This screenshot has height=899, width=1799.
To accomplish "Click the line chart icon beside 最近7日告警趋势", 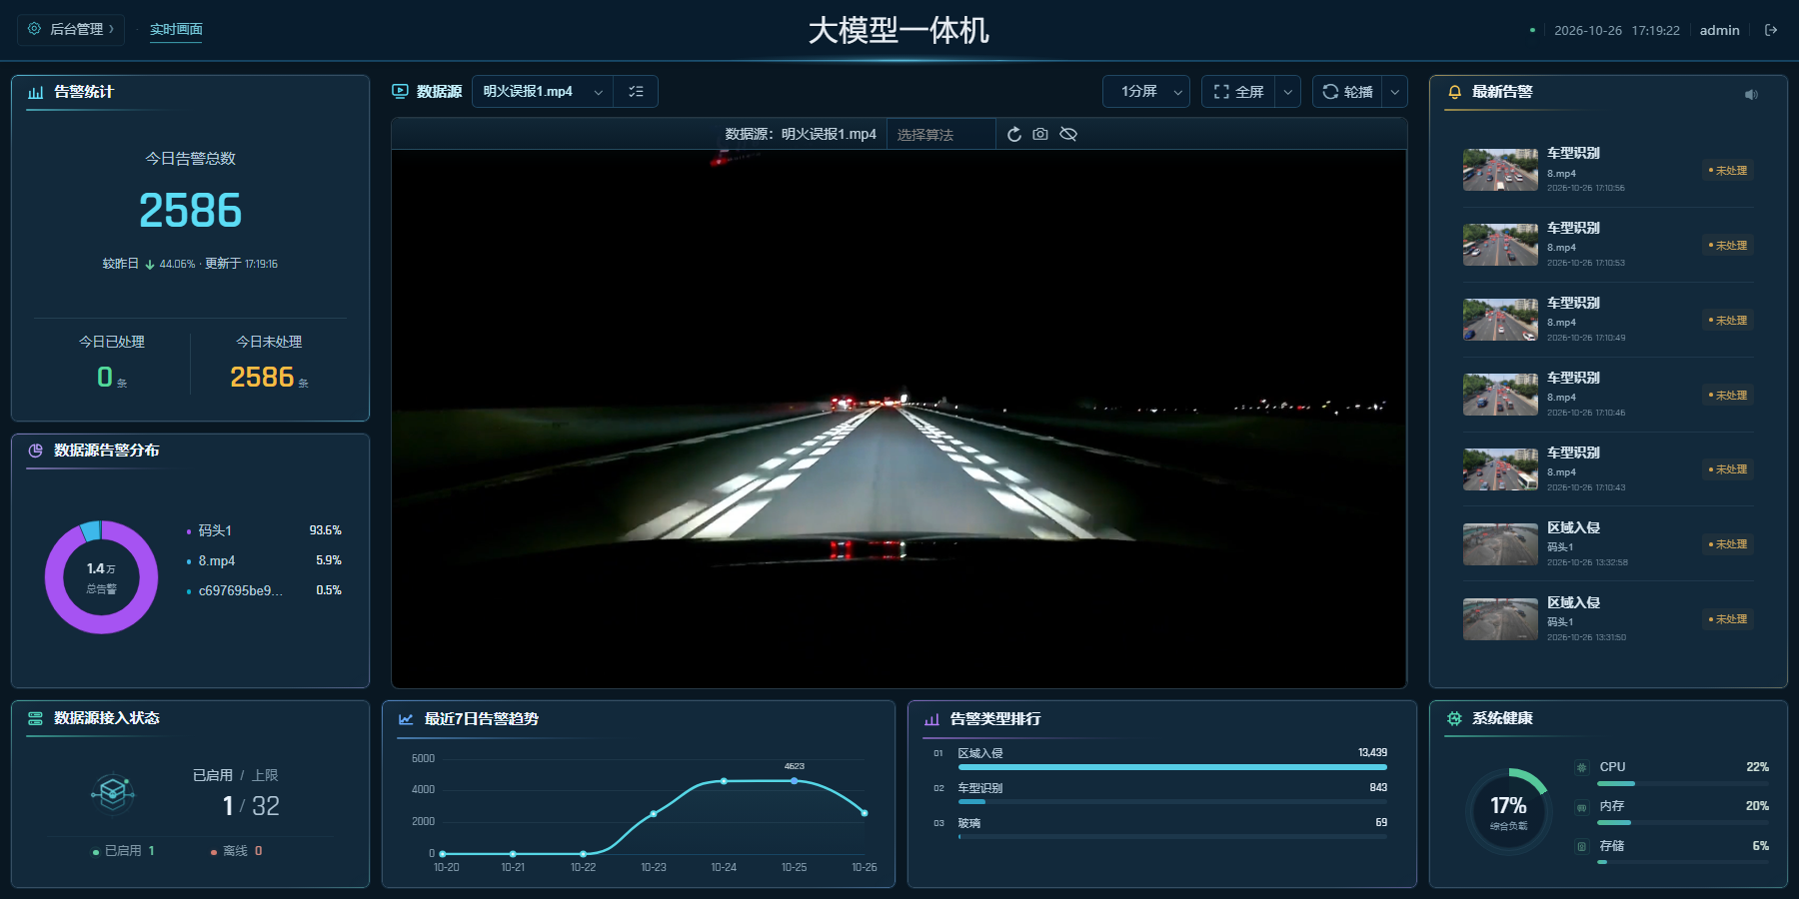I will (x=407, y=719).
